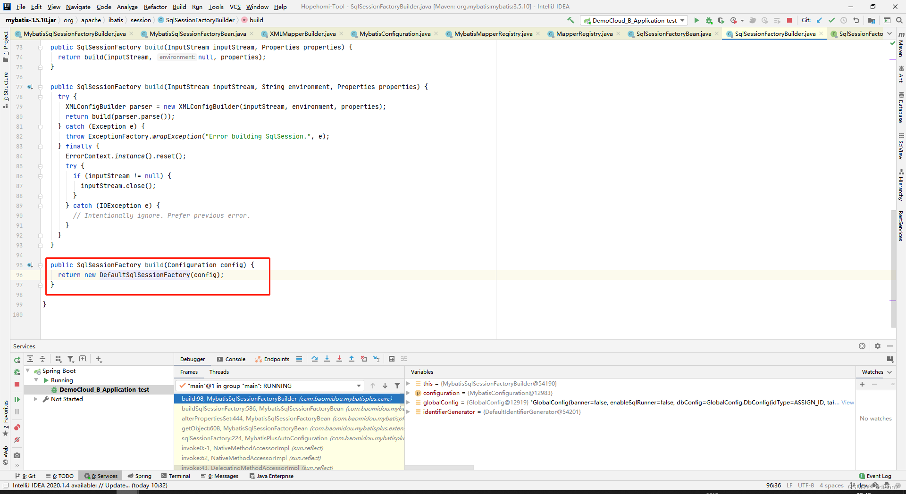Show hidden editor tabs chevron
Image resolution: width=906 pixels, height=494 pixels.
pyautogui.click(x=889, y=33)
